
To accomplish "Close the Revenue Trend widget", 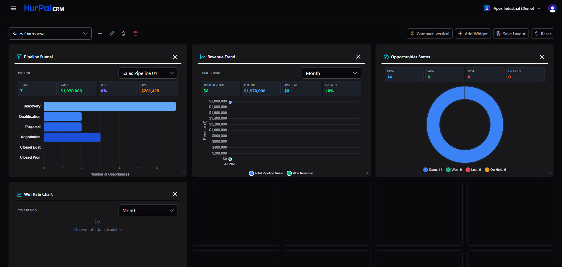I will pos(358,57).
